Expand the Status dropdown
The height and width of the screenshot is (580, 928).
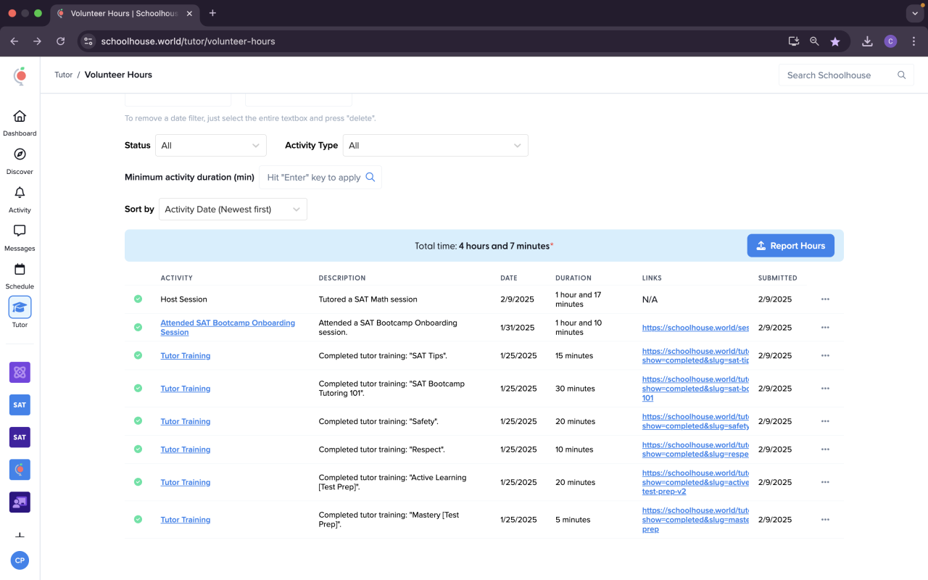click(x=210, y=146)
